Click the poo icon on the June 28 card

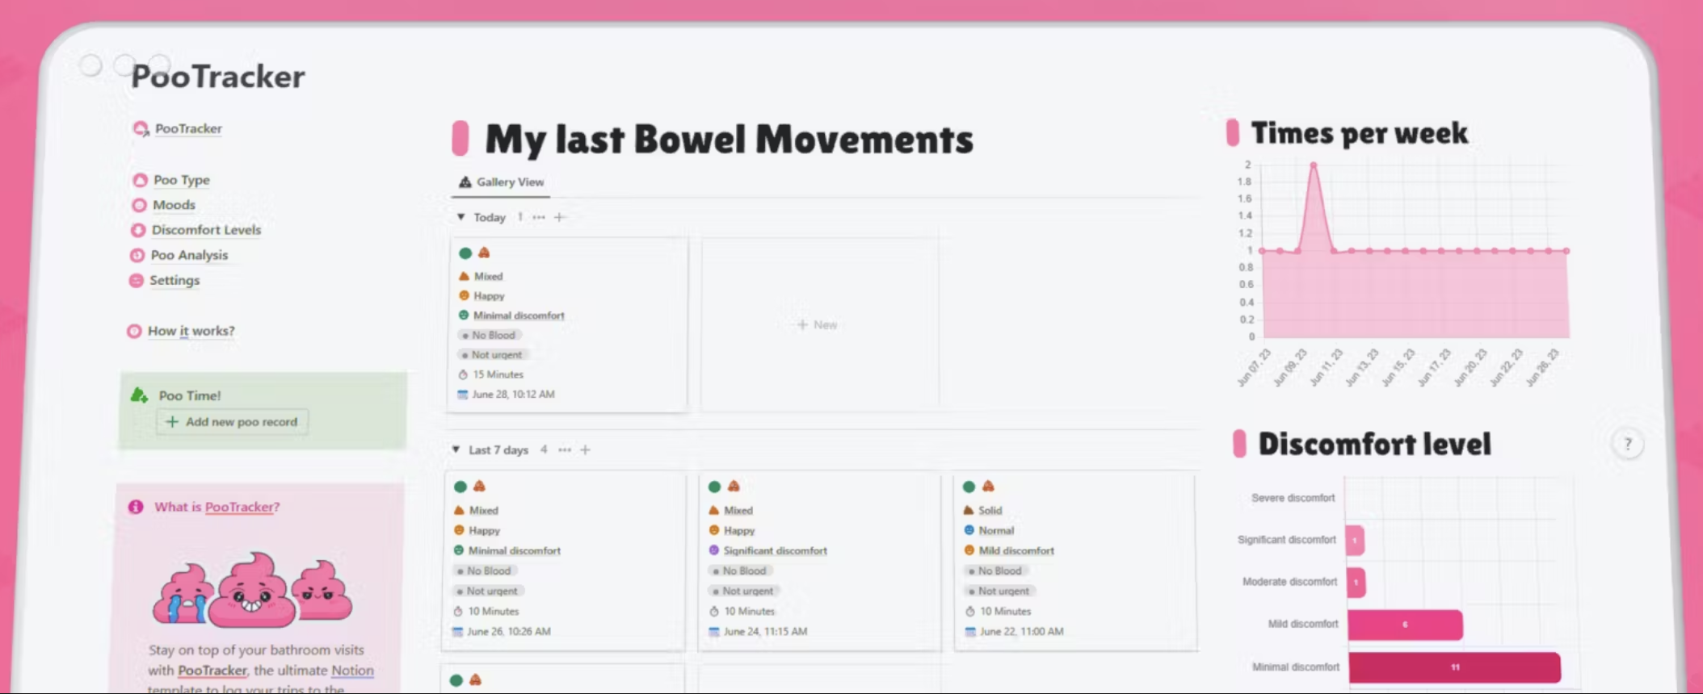click(484, 253)
